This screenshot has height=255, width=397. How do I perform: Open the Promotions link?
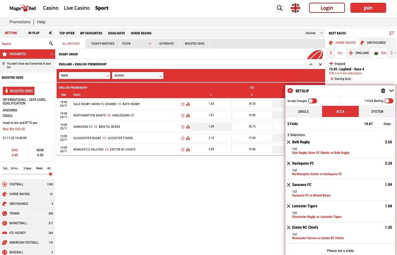click(20, 22)
